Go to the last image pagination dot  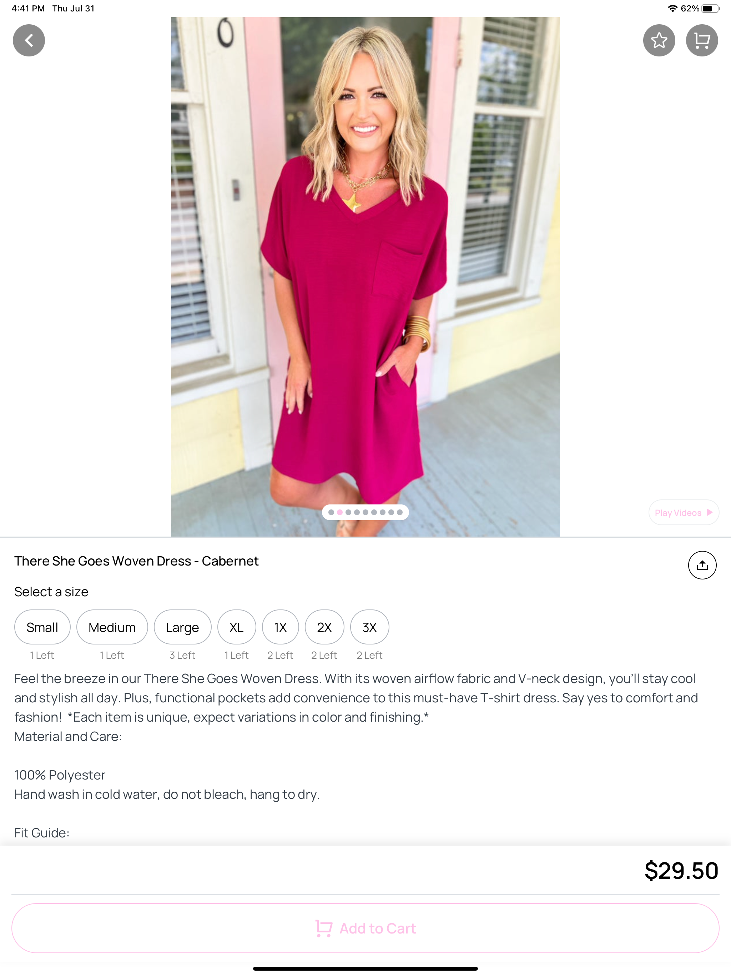coord(399,512)
